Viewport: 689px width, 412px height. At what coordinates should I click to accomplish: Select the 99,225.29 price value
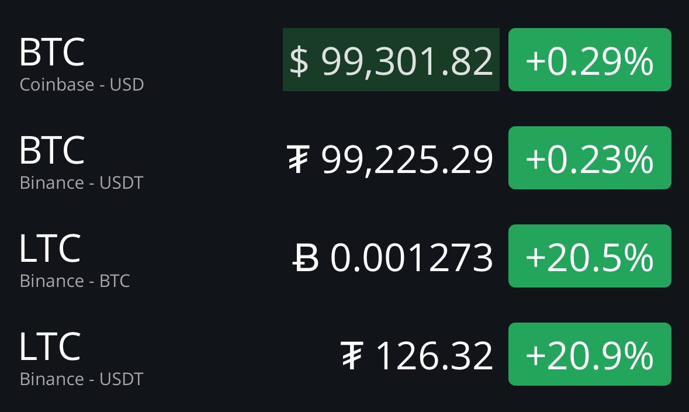407,160
